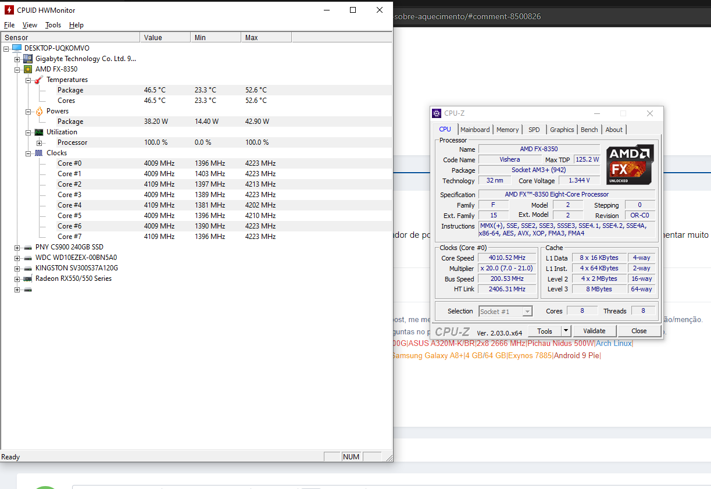Select the CPU tab in CPU-Z
This screenshot has width=711, height=489.
(445, 129)
